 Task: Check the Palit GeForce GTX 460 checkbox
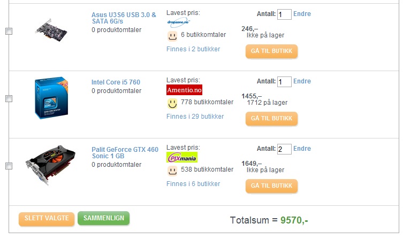[x=9, y=166]
